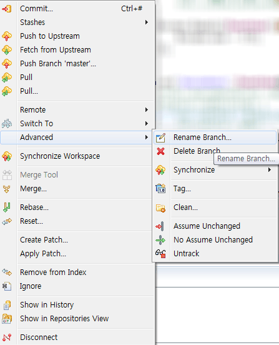Click the Untrack glasses icon
279x345 pixels.
(x=160, y=254)
